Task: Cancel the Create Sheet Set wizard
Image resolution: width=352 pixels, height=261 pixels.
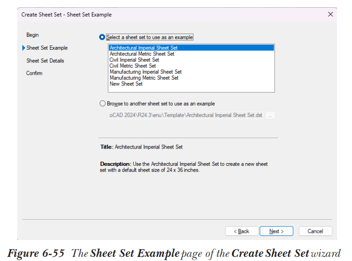Action: pyautogui.click(x=315, y=231)
